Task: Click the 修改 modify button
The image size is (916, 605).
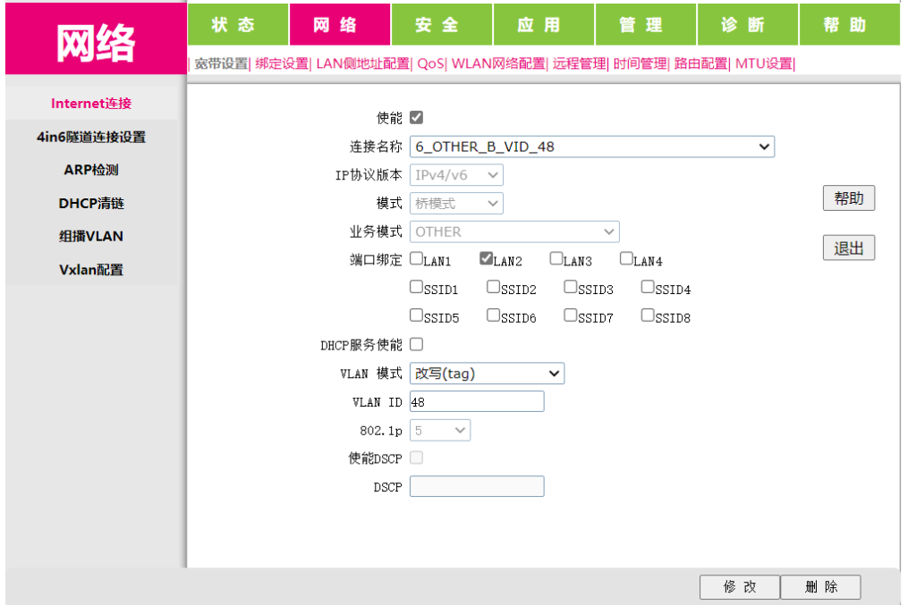Action: (x=739, y=587)
